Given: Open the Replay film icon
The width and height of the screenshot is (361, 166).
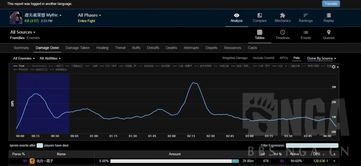Looking at the screenshot, I should pyautogui.click(x=329, y=16).
